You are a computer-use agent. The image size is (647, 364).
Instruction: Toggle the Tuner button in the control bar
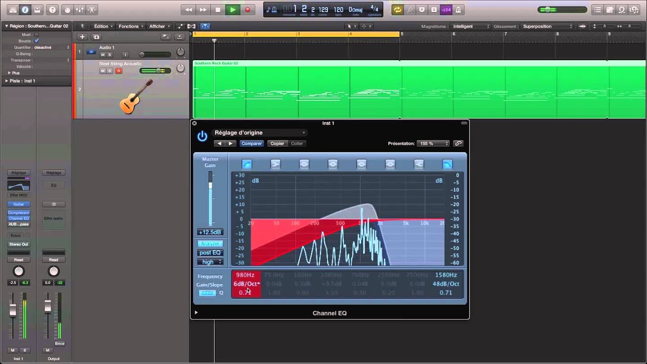[x=410, y=10]
